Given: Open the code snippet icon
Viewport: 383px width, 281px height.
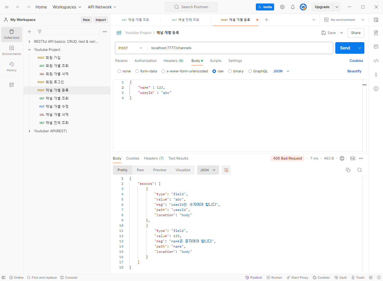Looking at the screenshot, I should 376,61.
